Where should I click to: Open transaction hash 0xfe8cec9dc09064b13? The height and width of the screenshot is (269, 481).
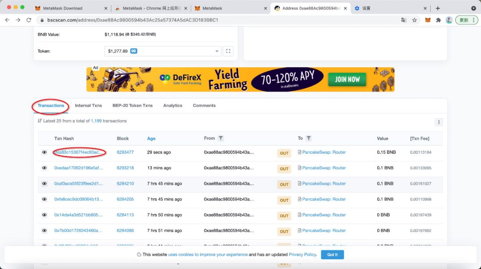pos(79,199)
